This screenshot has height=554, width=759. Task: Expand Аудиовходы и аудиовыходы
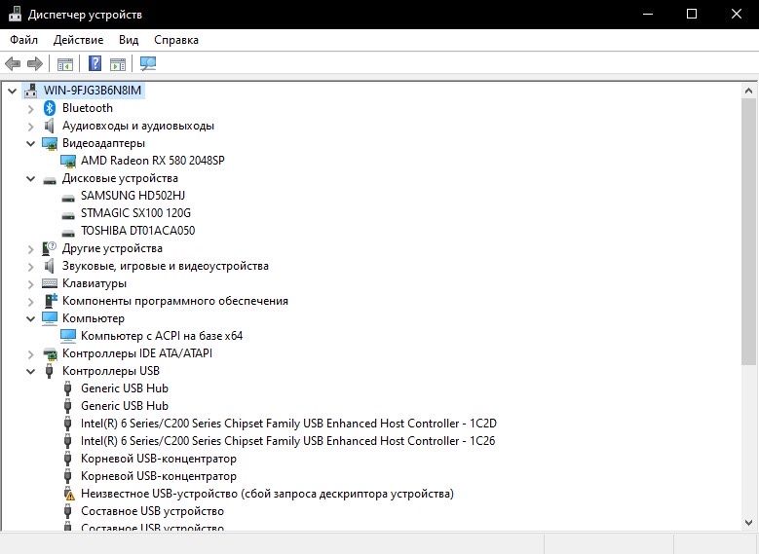point(31,127)
